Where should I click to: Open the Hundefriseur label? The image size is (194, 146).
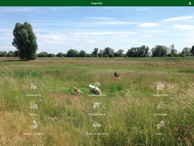(x=160, y=95)
